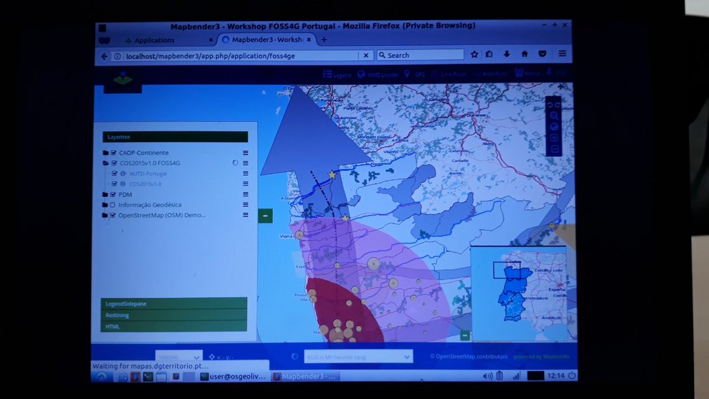This screenshot has width=709, height=399.
Task: Uncheck the COS2015v1.0 FOSS4G checkbox
Action: (x=114, y=163)
